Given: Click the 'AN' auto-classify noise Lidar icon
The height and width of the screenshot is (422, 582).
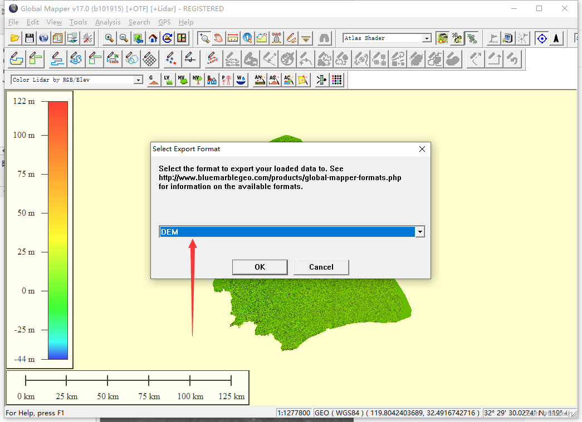Looking at the screenshot, I should click(x=260, y=80).
